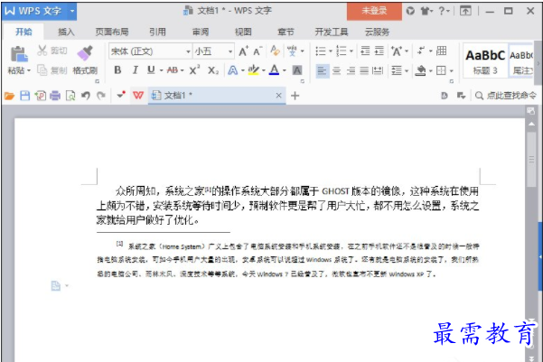Screen dimensions: 543x362
Task: Undo the last action
Action: [x=86, y=96]
